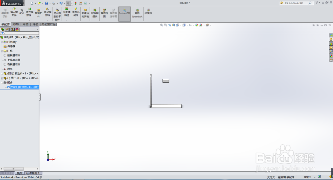333x180 pixels.
Task: Click the Print icon
Action: pyautogui.click(x=54, y=3)
